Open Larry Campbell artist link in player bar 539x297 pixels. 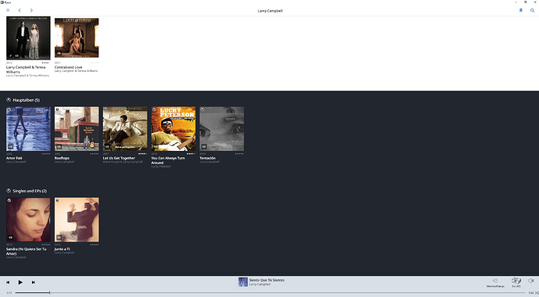[x=259, y=284]
